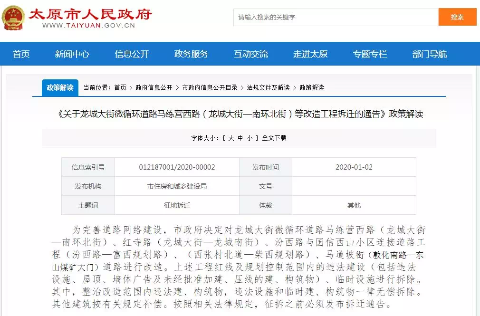Click the orange 搜索 button

457,17
